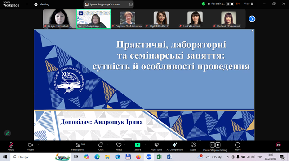
Task: Open the Apps icon
Action: (193, 147)
